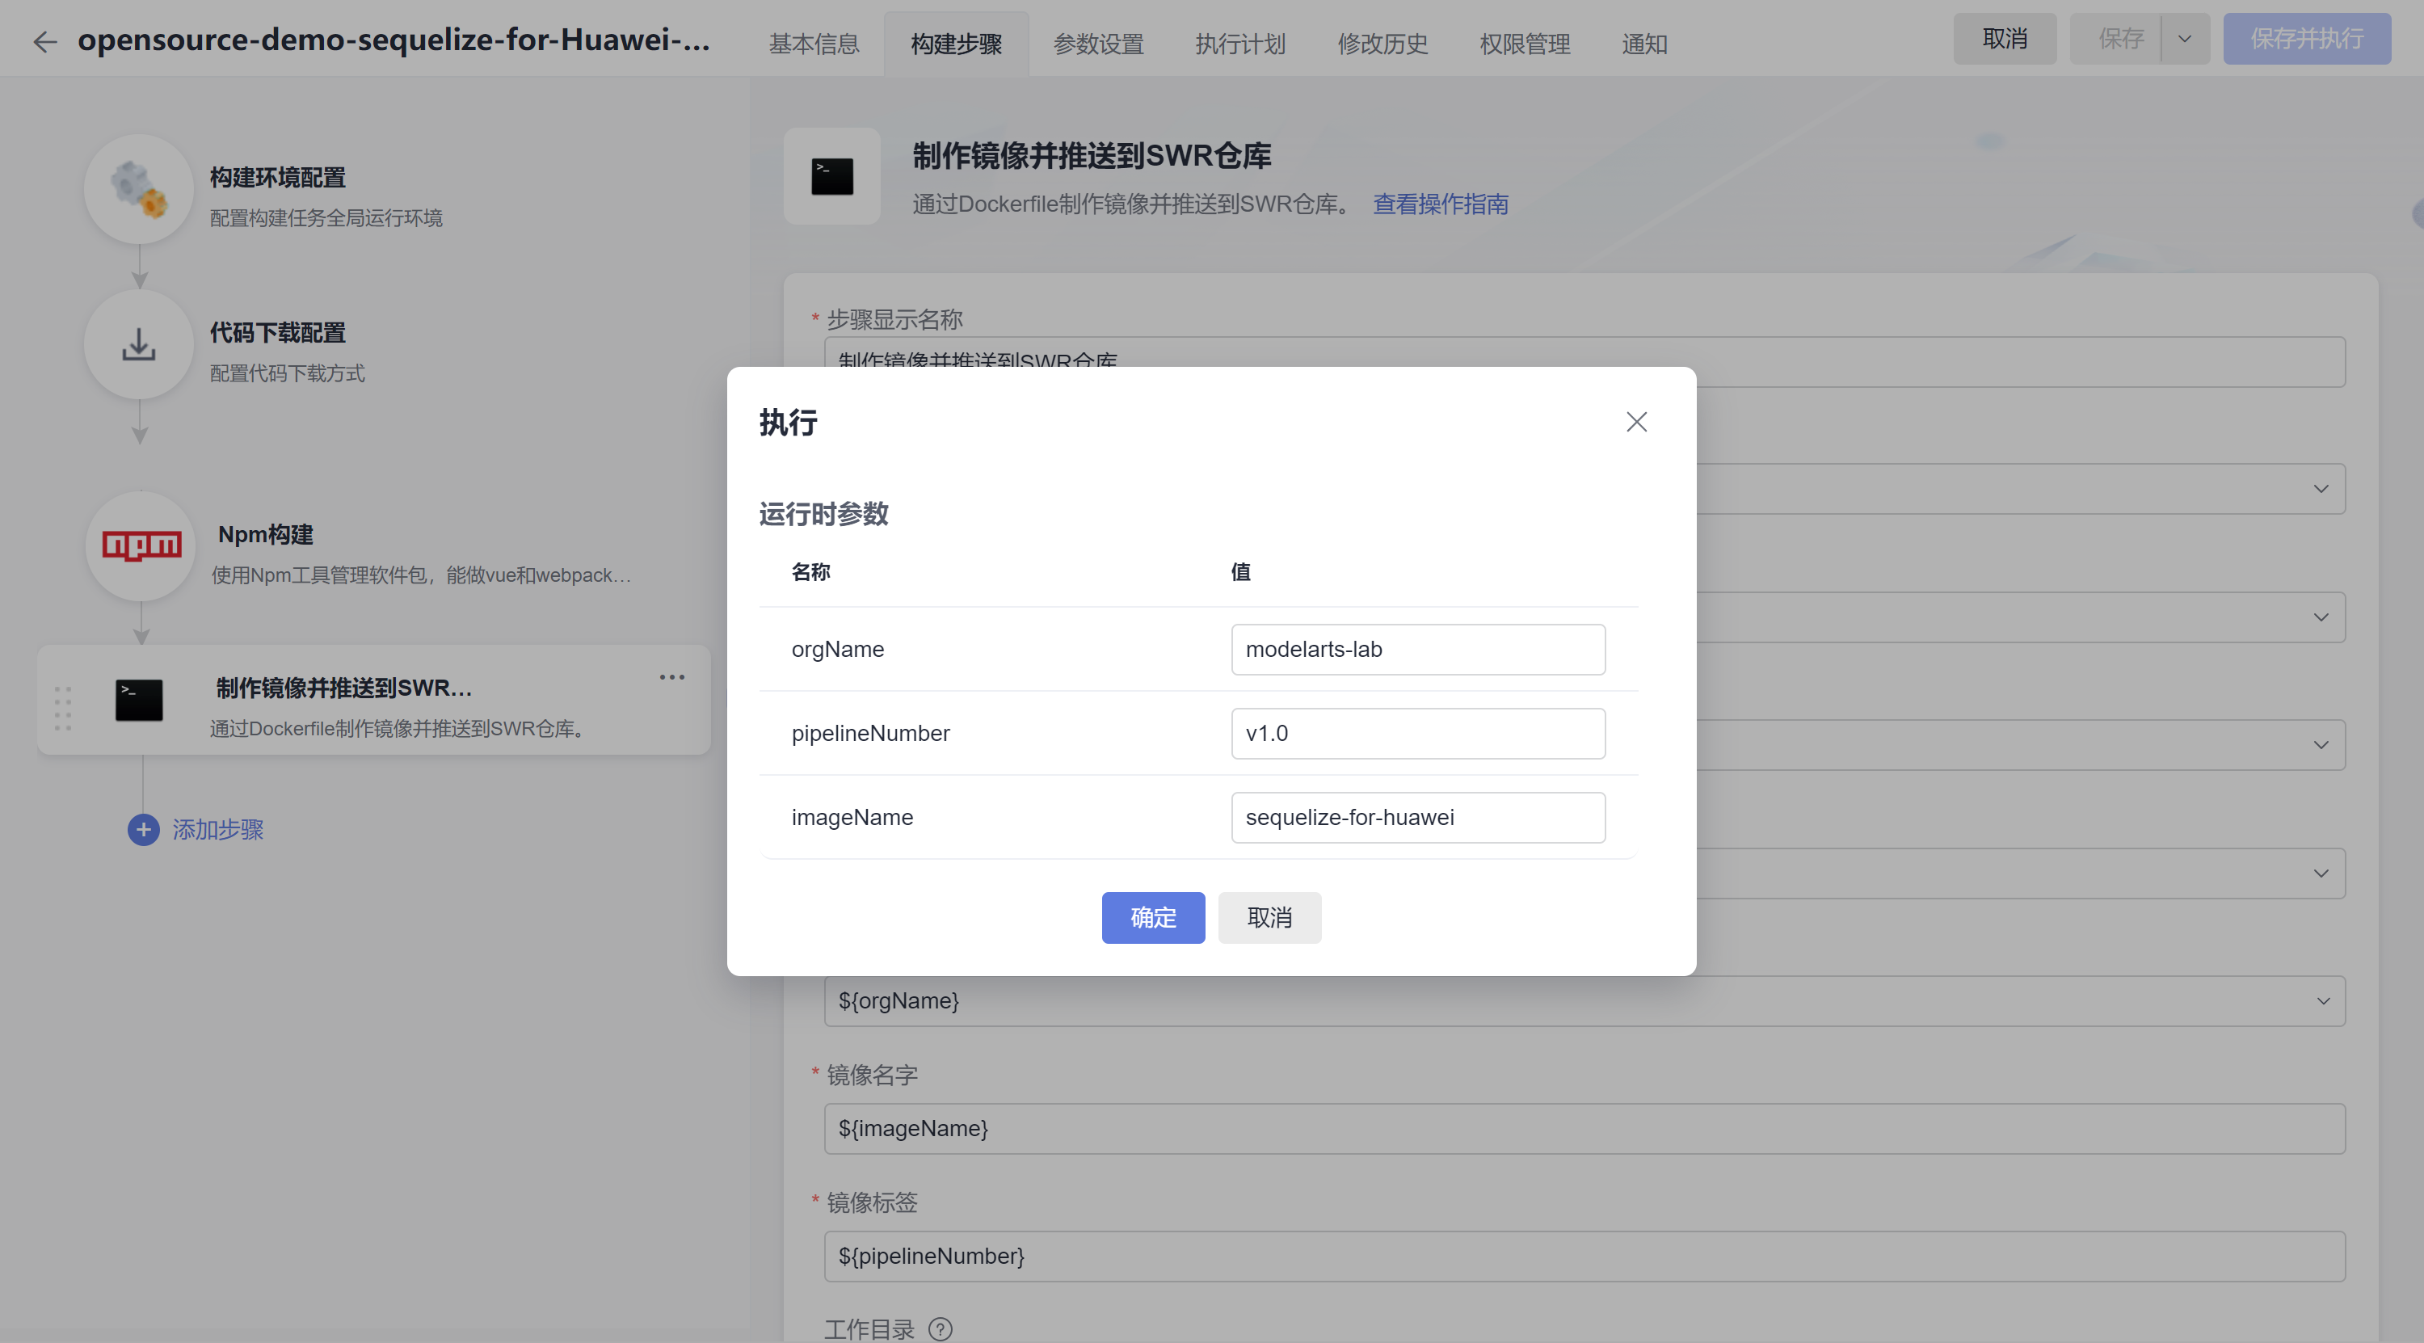Select the build environment gear icon
The width and height of the screenshot is (2424, 1343).
point(139,189)
